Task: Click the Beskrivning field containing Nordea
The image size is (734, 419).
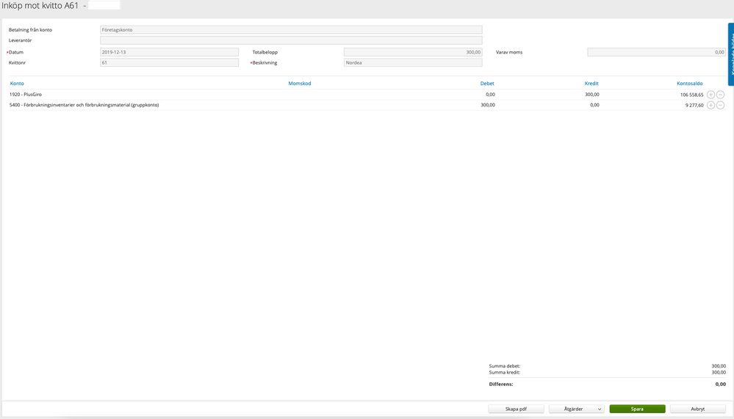Action: 413,62
